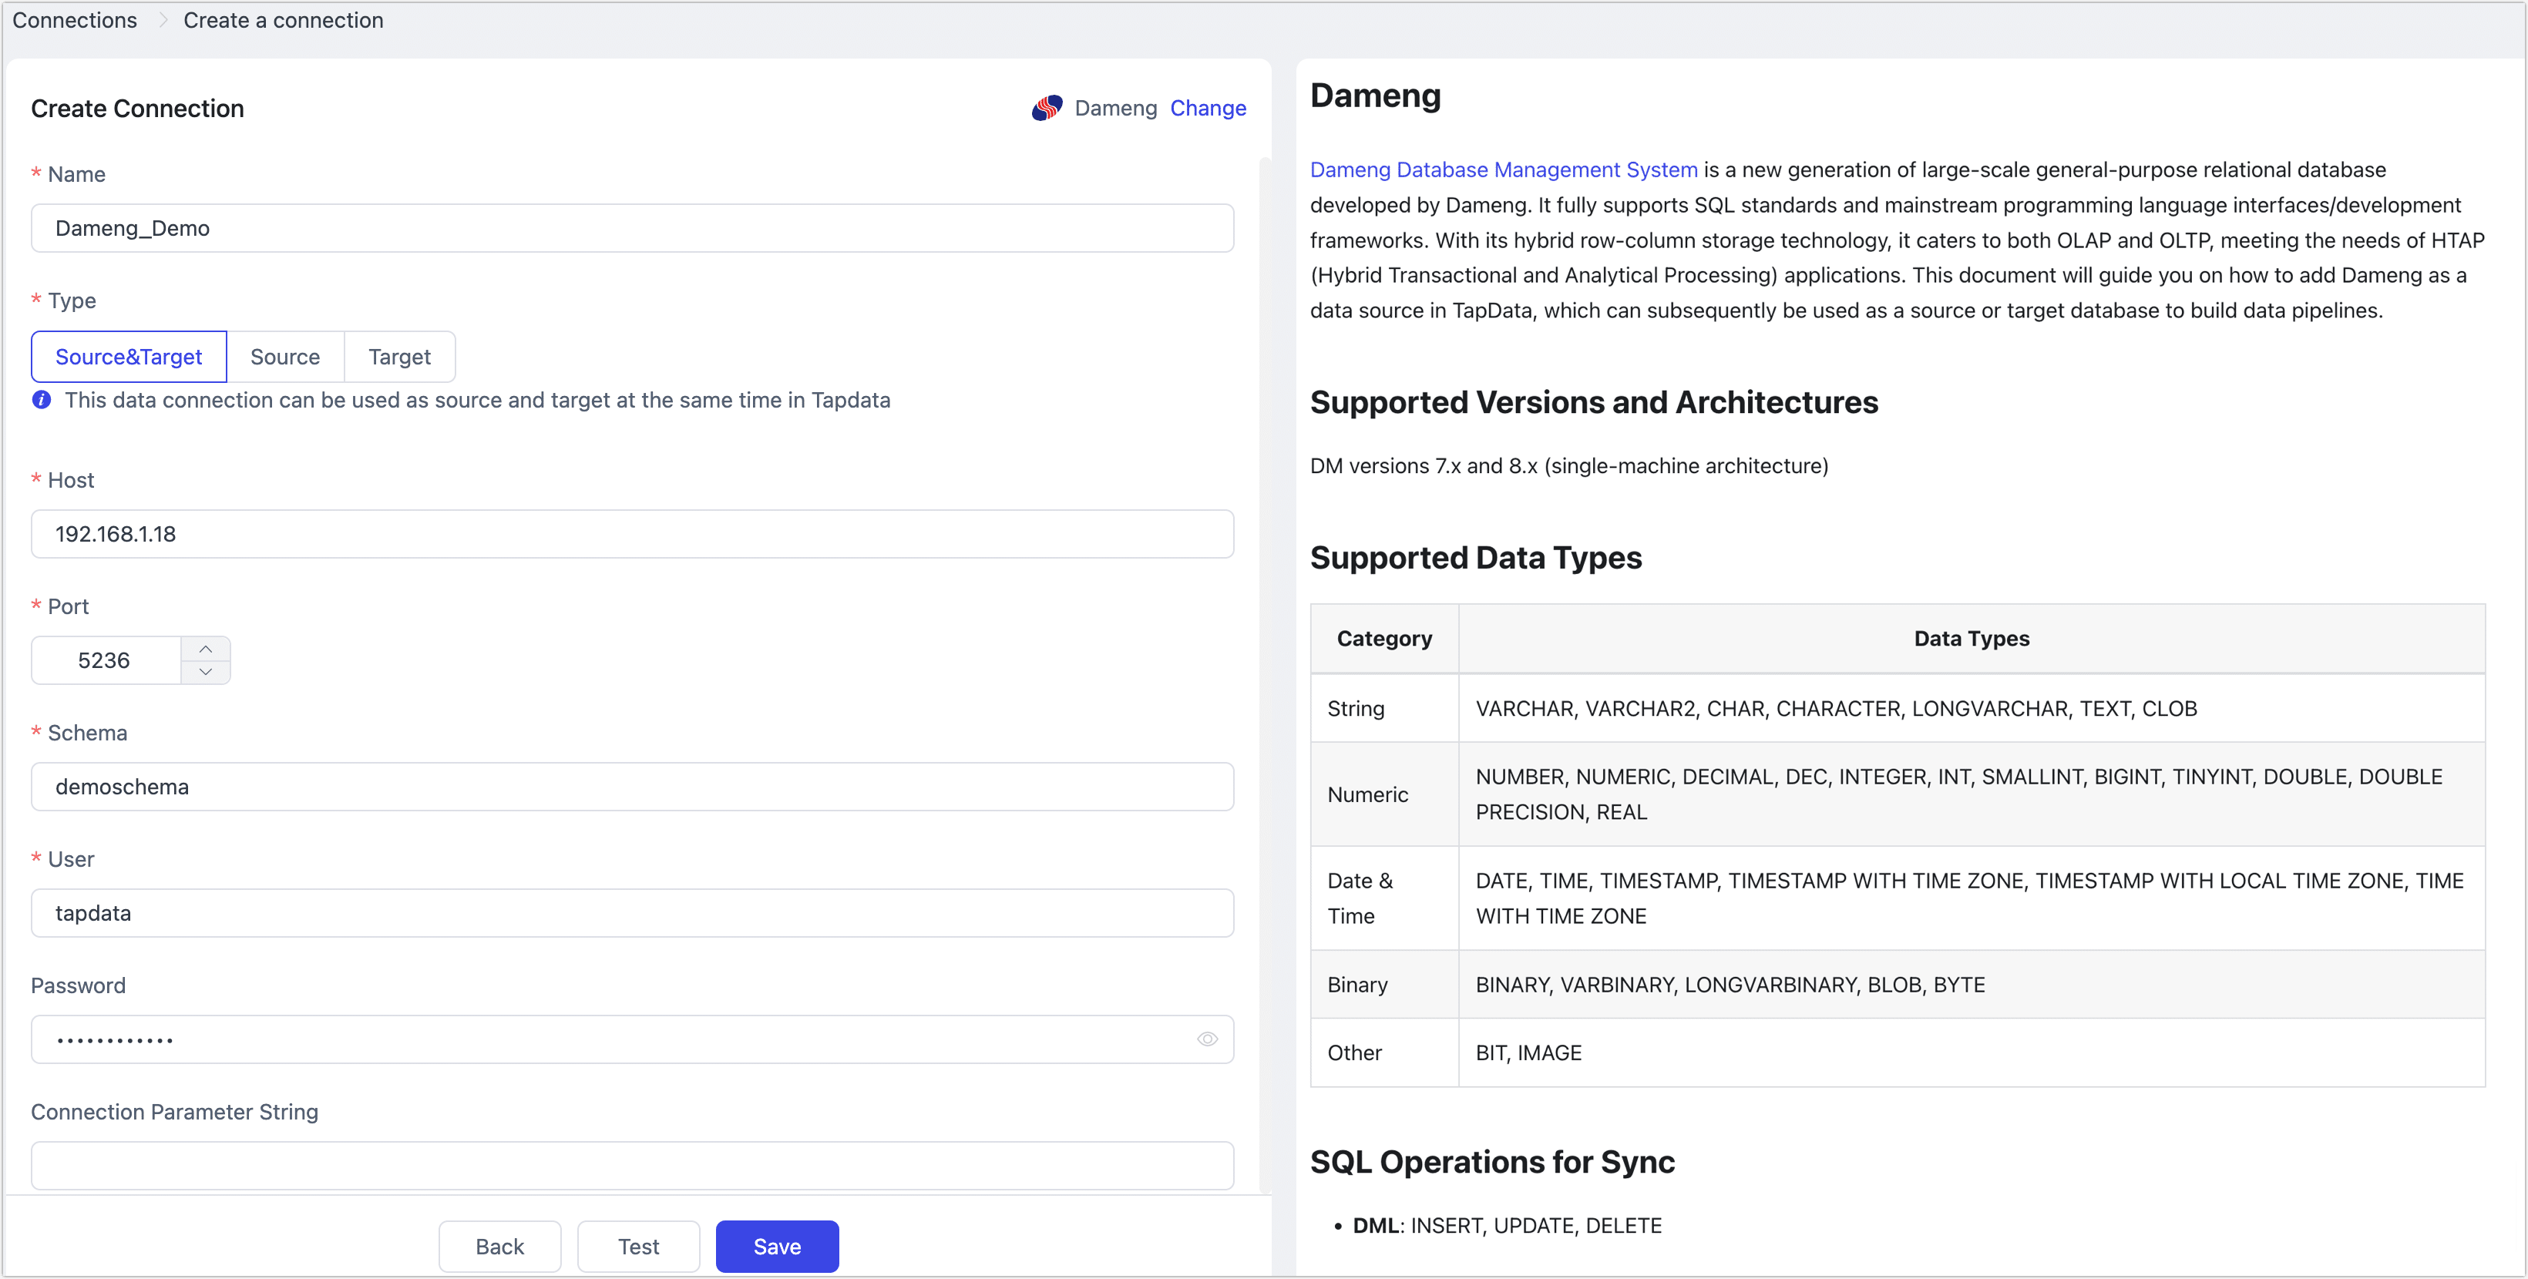
Task: Focus the Host input field
Action: click(632, 535)
